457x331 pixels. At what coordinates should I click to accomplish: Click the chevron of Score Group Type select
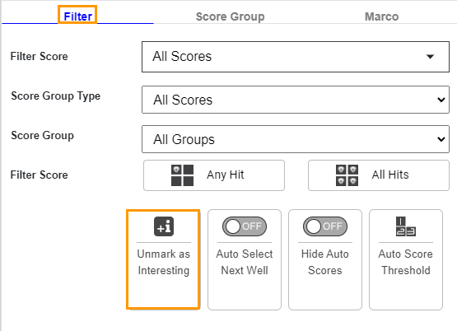[441, 100]
